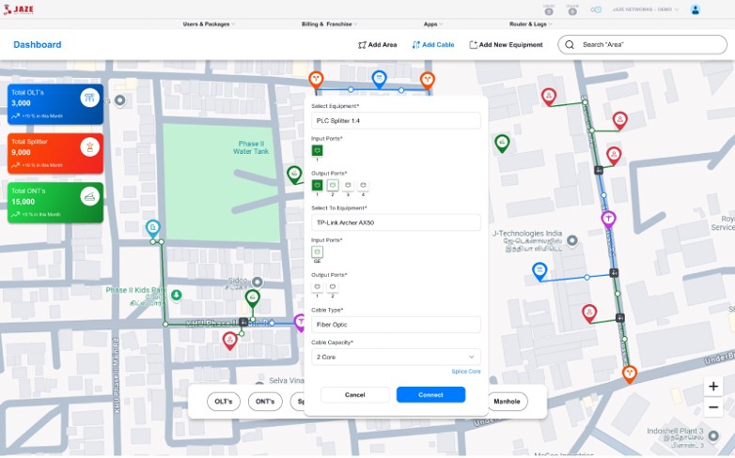
Task: Click the Connect button
Action: [x=430, y=395]
